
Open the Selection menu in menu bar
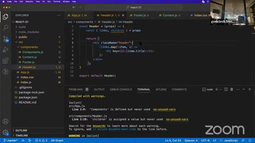point(29,2)
